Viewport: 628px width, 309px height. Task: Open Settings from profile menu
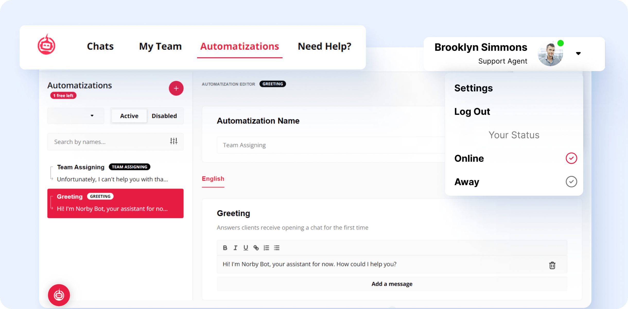pos(473,88)
